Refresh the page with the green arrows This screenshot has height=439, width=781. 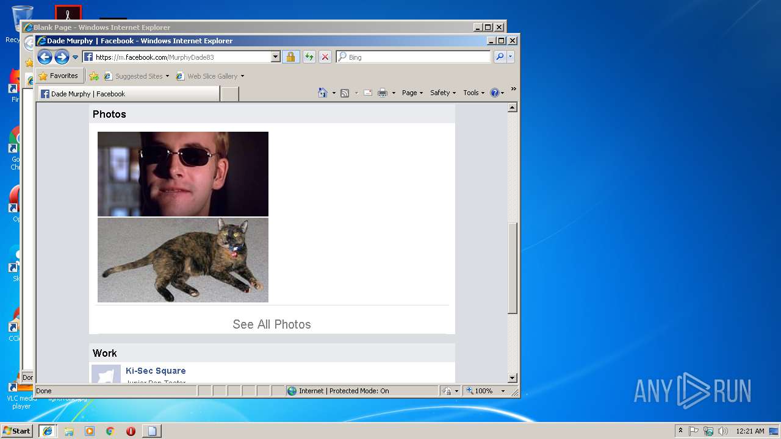pos(309,57)
